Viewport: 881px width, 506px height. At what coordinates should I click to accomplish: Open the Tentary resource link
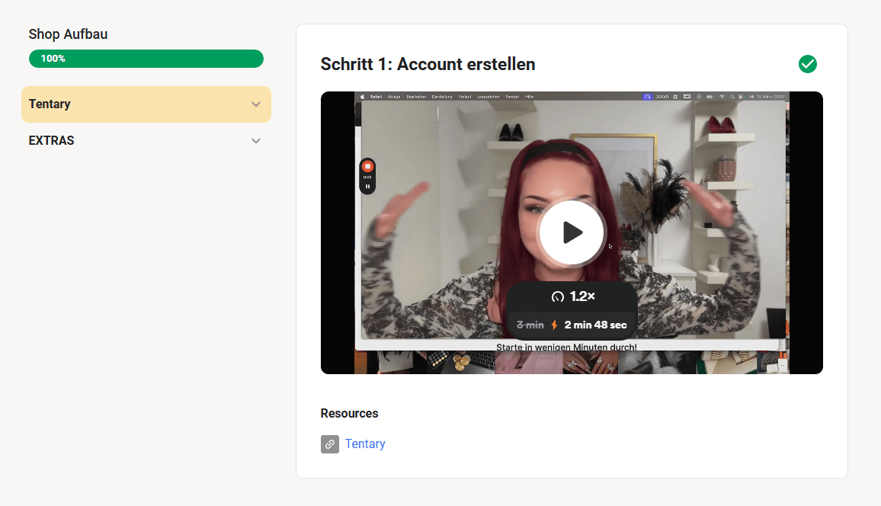pyautogui.click(x=365, y=444)
